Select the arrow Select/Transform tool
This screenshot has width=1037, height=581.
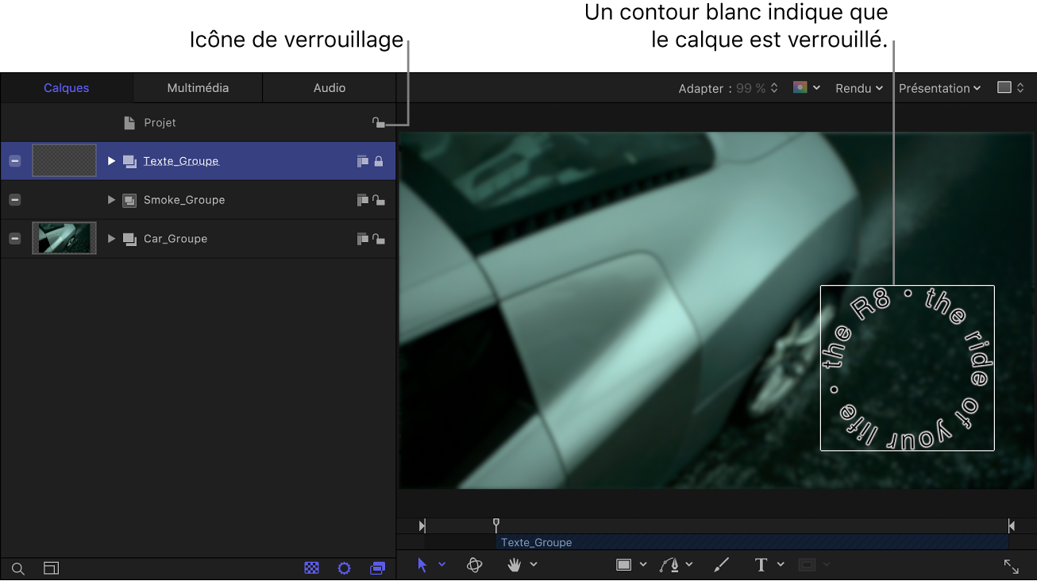coord(422,565)
